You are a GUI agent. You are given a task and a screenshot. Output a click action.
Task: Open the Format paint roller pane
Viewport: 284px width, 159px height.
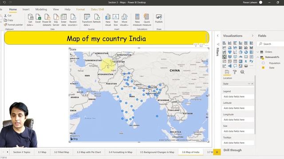[235, 72]
